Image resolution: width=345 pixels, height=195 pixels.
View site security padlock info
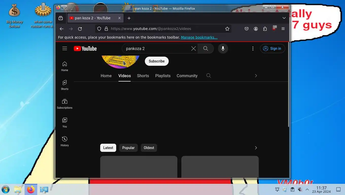pyautogui.click(x=106, y=29)
